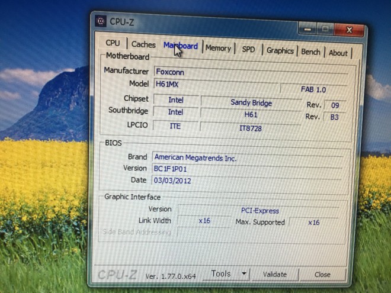This screenshot has height=293, width=391.
Task: Click the Motherboard group title
Action: point(127,56)
